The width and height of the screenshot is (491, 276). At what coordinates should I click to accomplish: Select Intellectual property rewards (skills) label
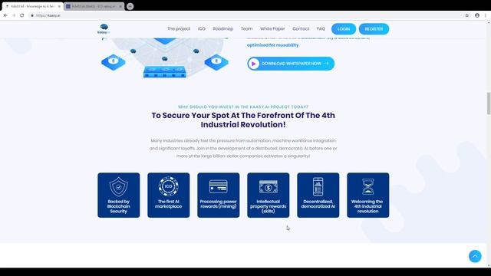[x=268, y=206]
